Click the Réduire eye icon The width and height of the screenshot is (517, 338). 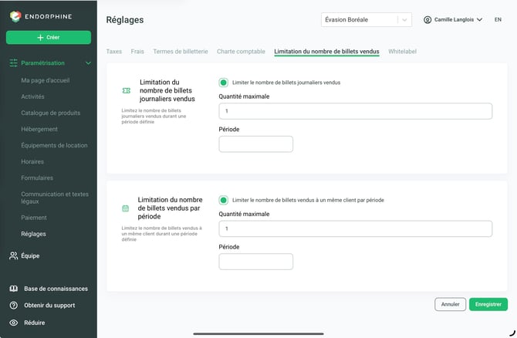pyautogui.click(x=14, y=323)
